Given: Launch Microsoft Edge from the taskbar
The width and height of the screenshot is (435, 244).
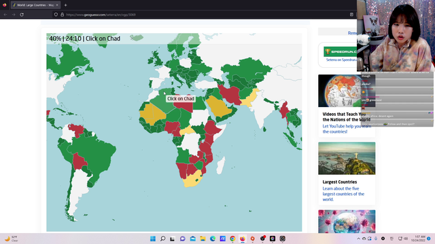Looking at the screenshot, I should coord(213,239).
